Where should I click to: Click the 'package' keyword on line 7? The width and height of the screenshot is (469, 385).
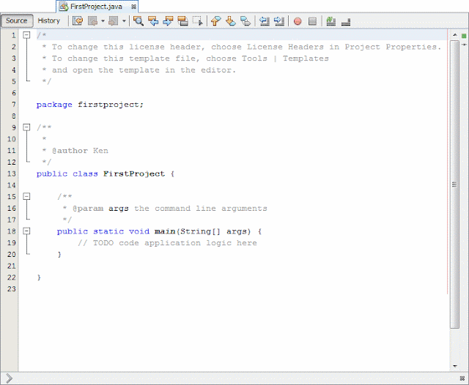(54, 105)
